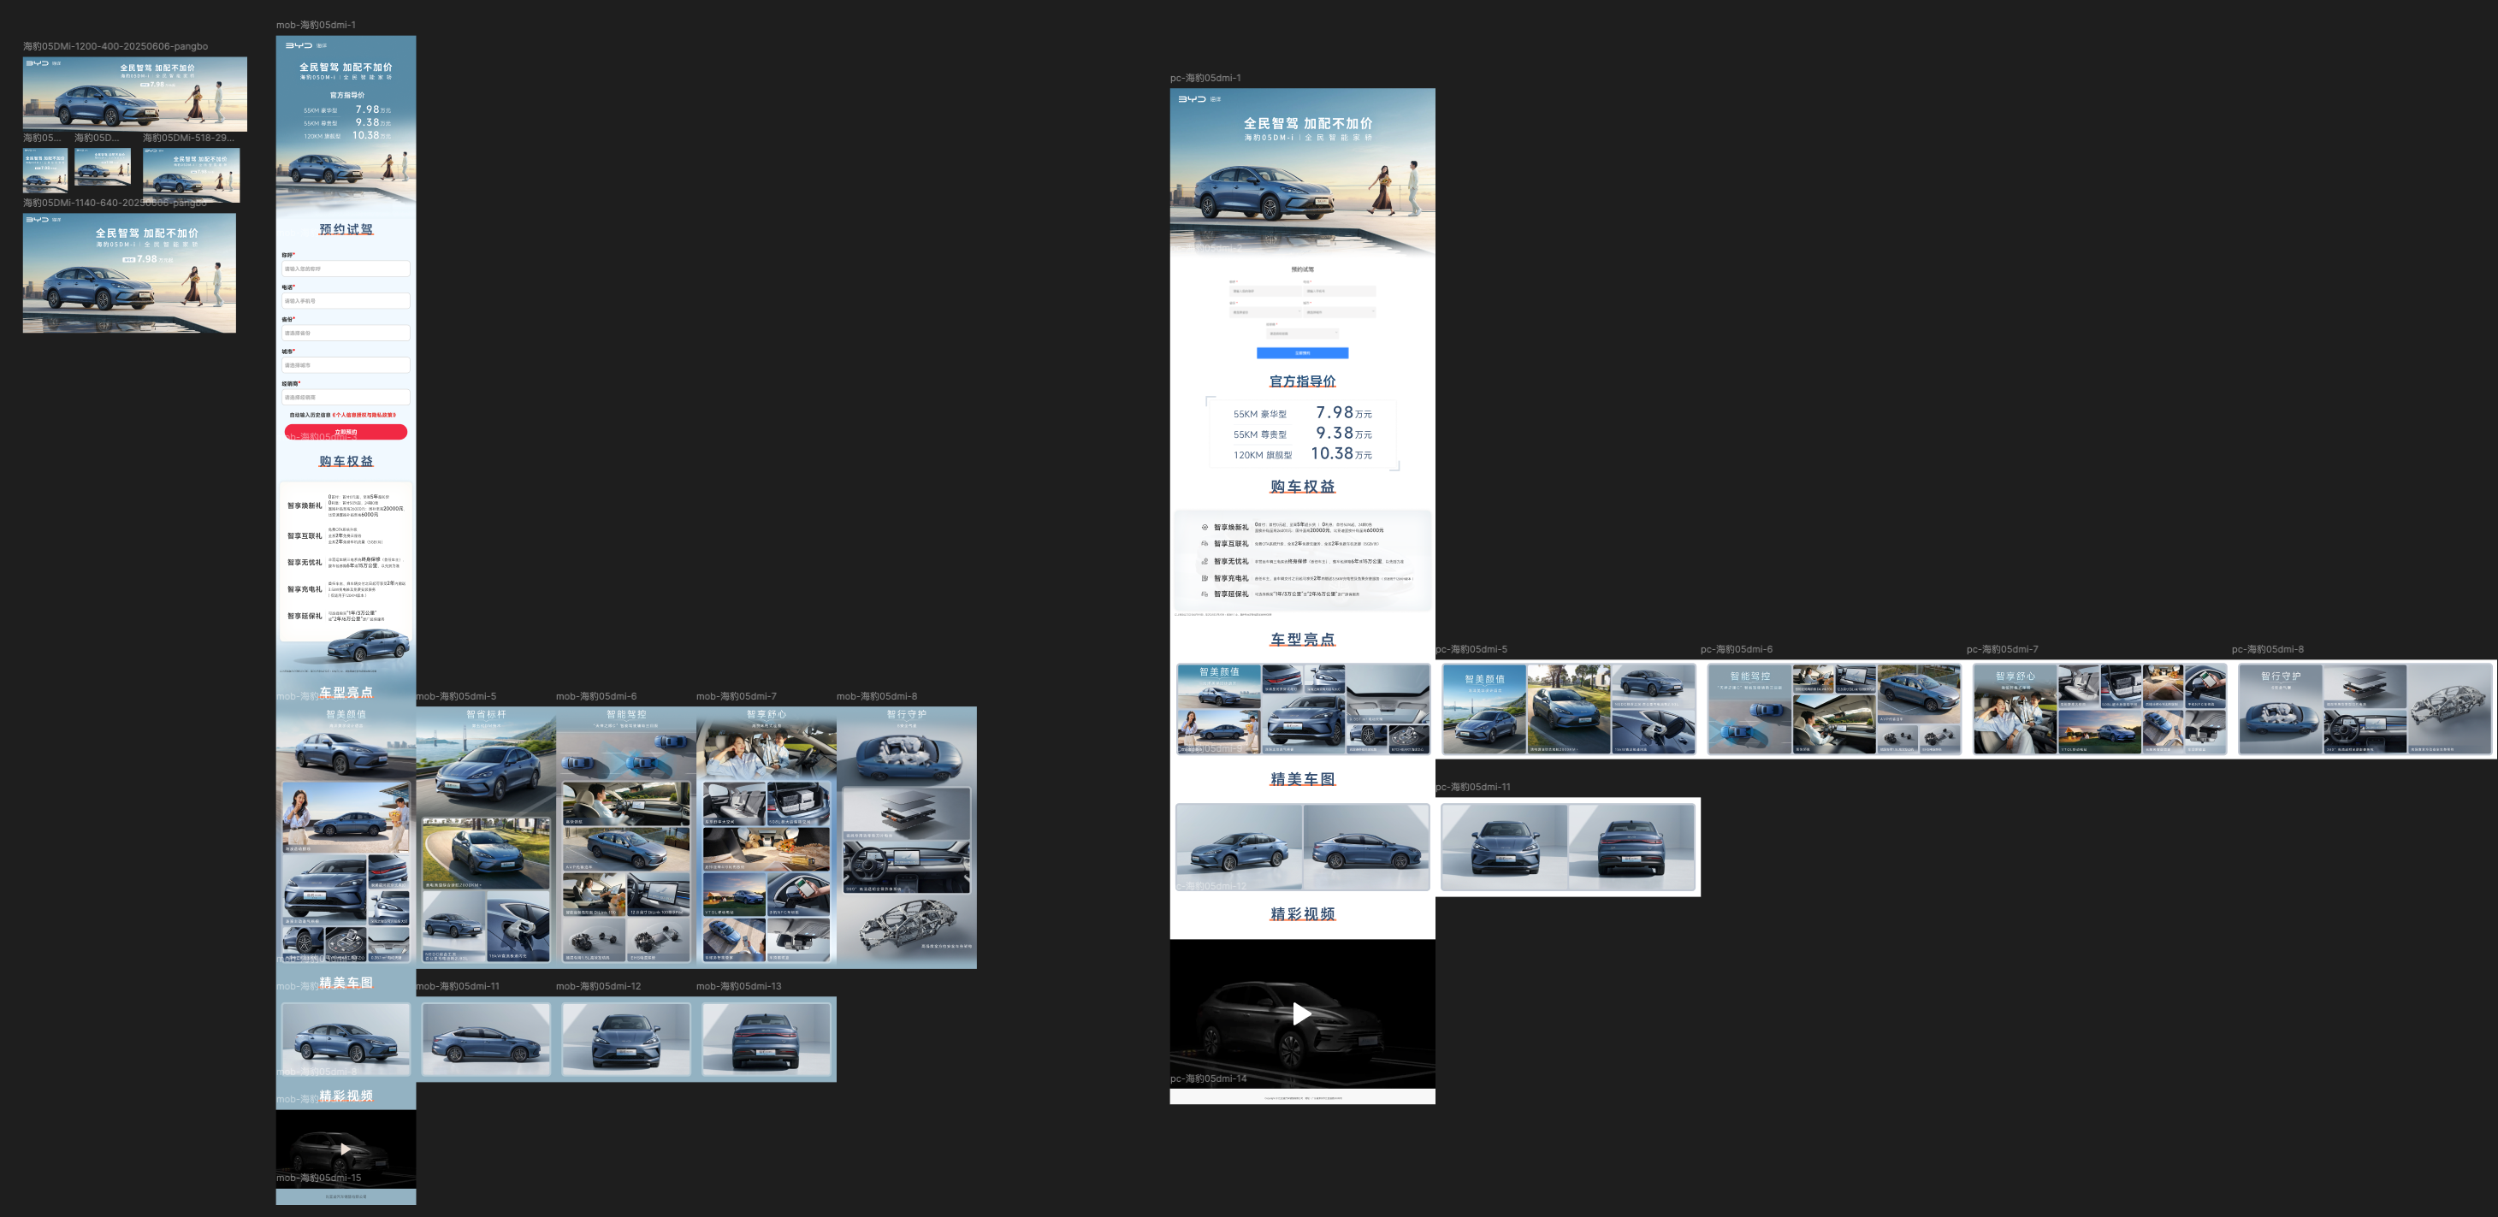Click the mobile 智能驾控 highlights artboard
Viewport: 2498px width, 1217px height.
point(626,837)
